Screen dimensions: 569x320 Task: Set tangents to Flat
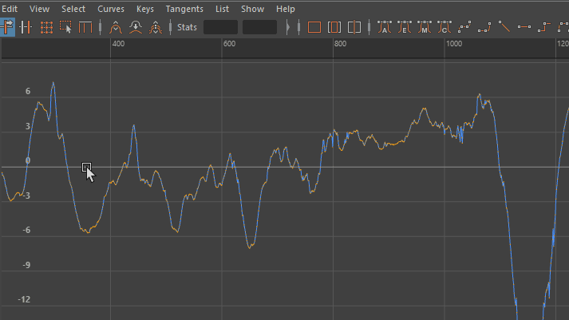pyautogui.click(x=524, y=27)
